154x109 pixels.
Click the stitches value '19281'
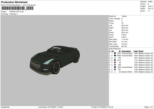(x=150, y=2)
